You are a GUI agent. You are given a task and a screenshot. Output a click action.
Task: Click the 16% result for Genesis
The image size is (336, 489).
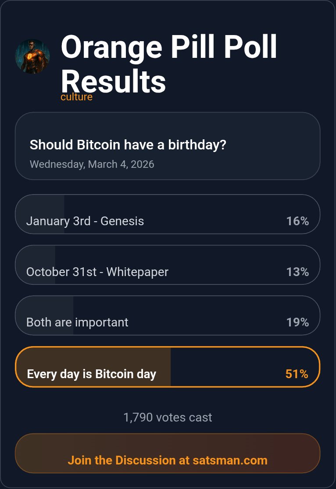[297, 221]
